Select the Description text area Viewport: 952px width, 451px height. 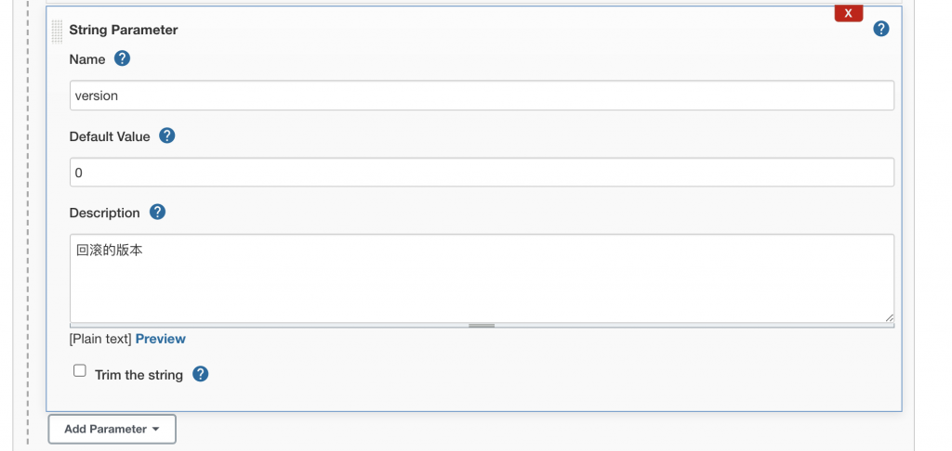pyautogui.click(x=482, y=278)
